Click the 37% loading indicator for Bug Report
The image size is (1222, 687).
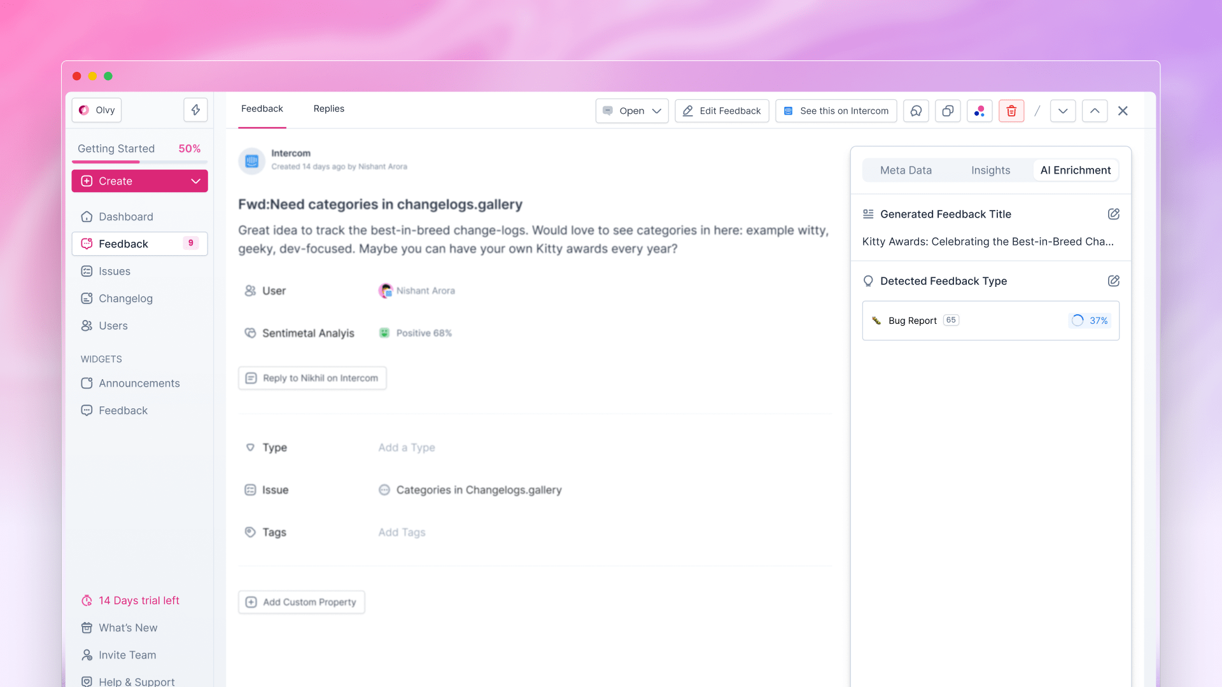coord(1090,319)
